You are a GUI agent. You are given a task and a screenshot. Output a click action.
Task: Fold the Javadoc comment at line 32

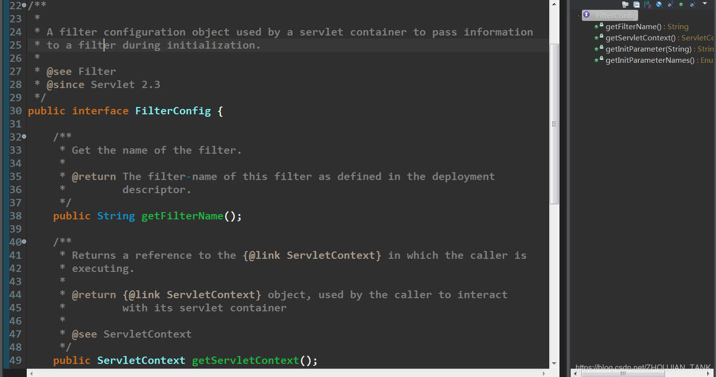click(x=24, y=137)
